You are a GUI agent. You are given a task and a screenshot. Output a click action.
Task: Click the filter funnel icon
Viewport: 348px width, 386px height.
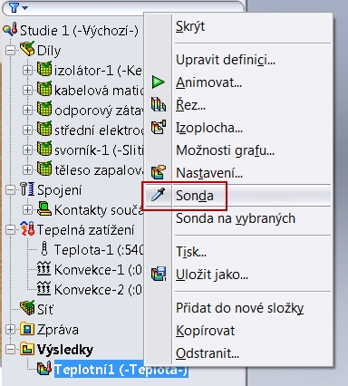tap(14, 8)
